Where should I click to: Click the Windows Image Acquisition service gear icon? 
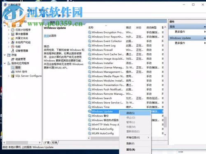(x=89, y=58)
